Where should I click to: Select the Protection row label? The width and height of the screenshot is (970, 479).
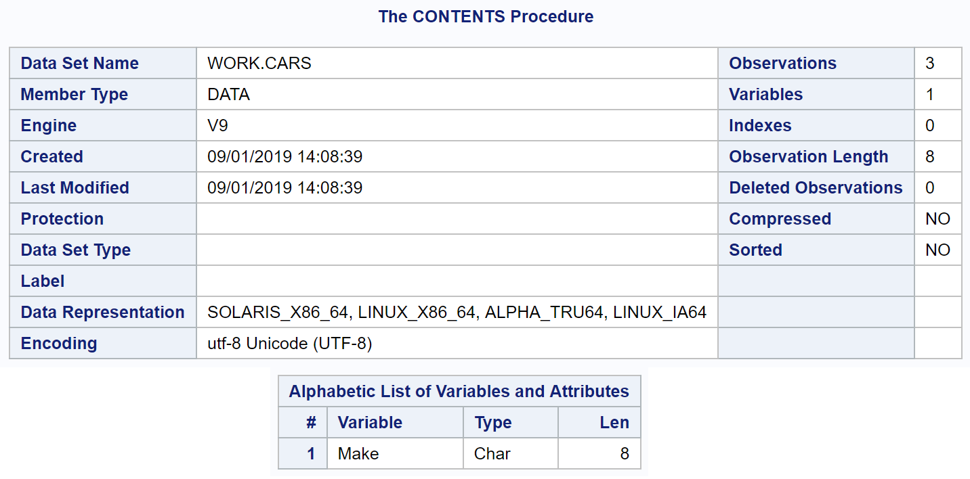pos(103,219)
